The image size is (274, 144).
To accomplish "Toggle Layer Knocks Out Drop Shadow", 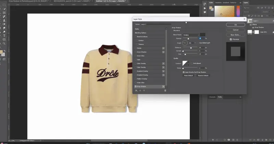I will pyautogui.click(x=184, y=72).
